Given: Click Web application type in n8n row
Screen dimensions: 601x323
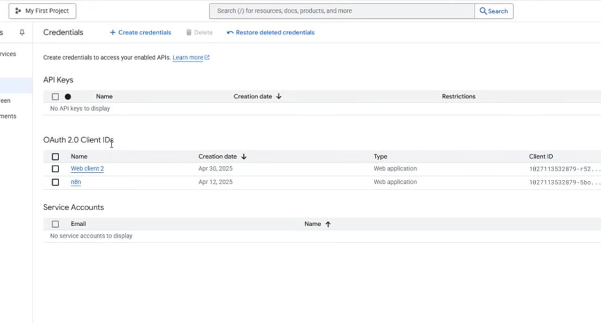Looking at the screenshot, I should tap(395, 182).
